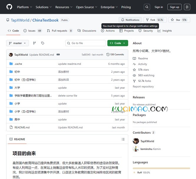Expand the Platform menu

pyautogui.click(x=24, y=7)
